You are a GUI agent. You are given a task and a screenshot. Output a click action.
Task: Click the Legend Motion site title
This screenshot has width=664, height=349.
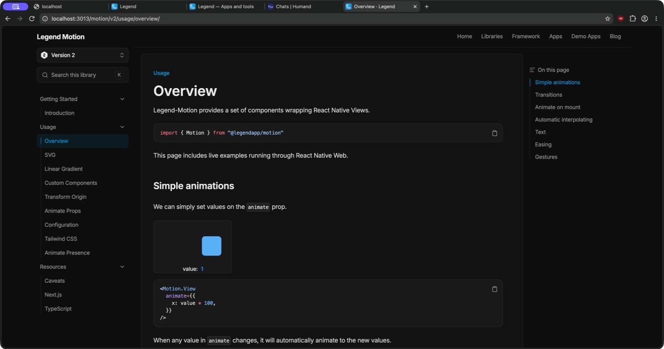(x=60, y=37)
